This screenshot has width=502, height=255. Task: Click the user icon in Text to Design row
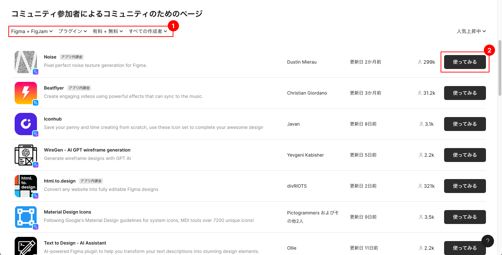point(421,248)
